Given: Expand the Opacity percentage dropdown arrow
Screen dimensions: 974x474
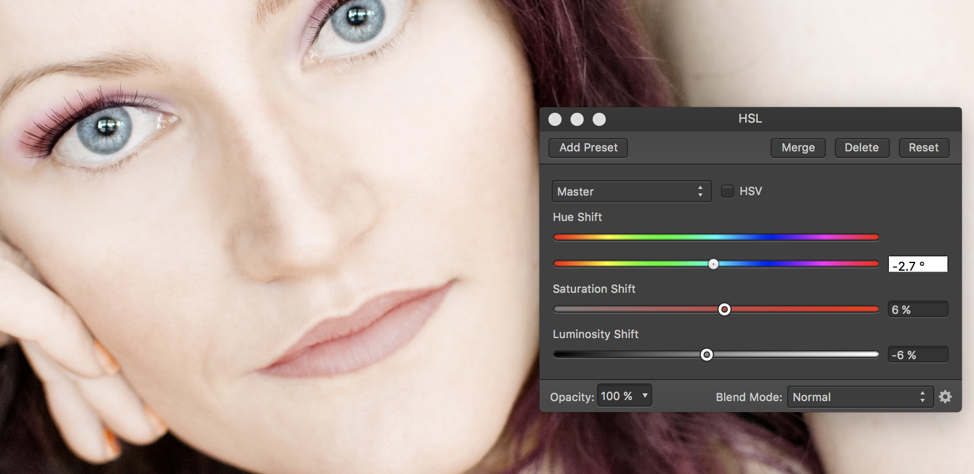Looking at the screenshot, I should click(x=645, y=396).
